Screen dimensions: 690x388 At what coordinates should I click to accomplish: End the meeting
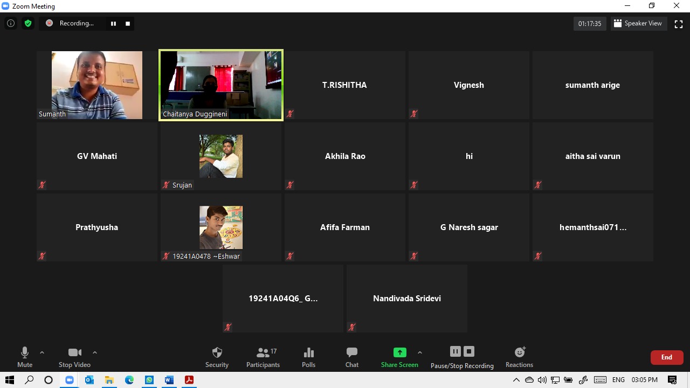667,357
